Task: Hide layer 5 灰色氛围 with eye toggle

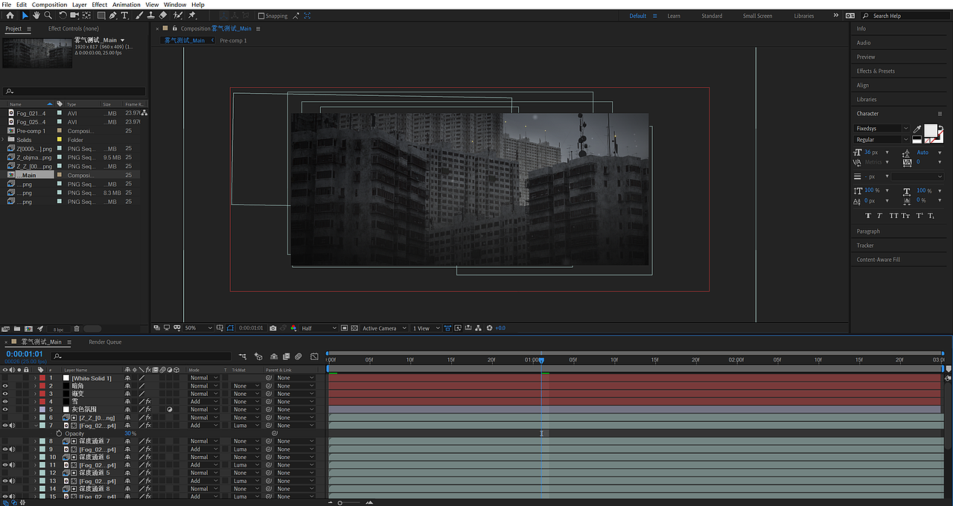Action: coord(5,409)
